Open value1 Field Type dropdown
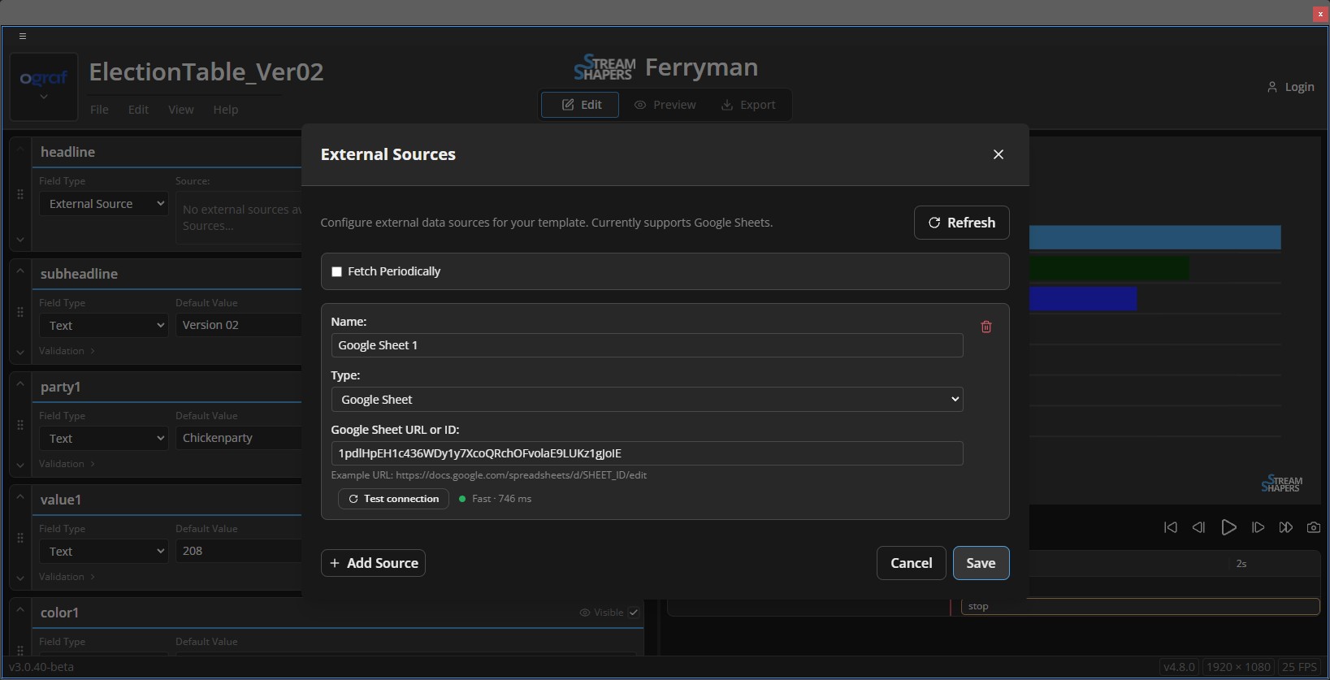The height and width of the screenshot is (680, 1330). (104, 552)
